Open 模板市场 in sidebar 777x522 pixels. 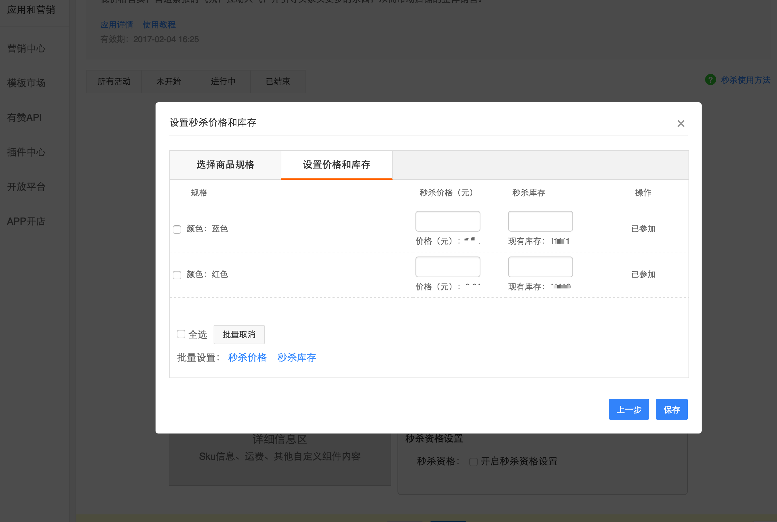(26, 83)
